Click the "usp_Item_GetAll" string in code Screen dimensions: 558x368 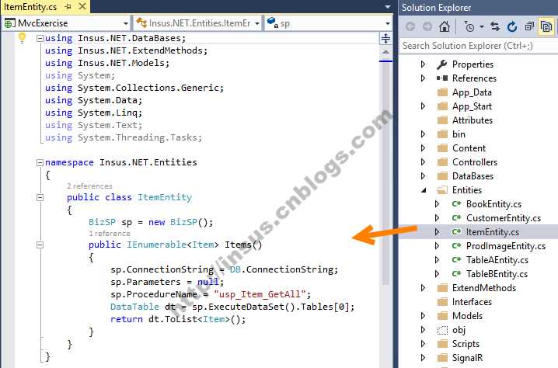[x=260, y=294]
